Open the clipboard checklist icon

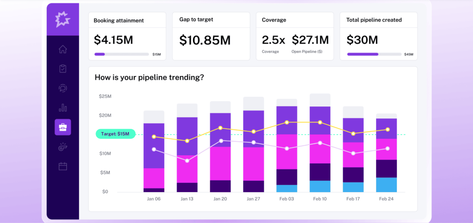click(x=63, y=69)
